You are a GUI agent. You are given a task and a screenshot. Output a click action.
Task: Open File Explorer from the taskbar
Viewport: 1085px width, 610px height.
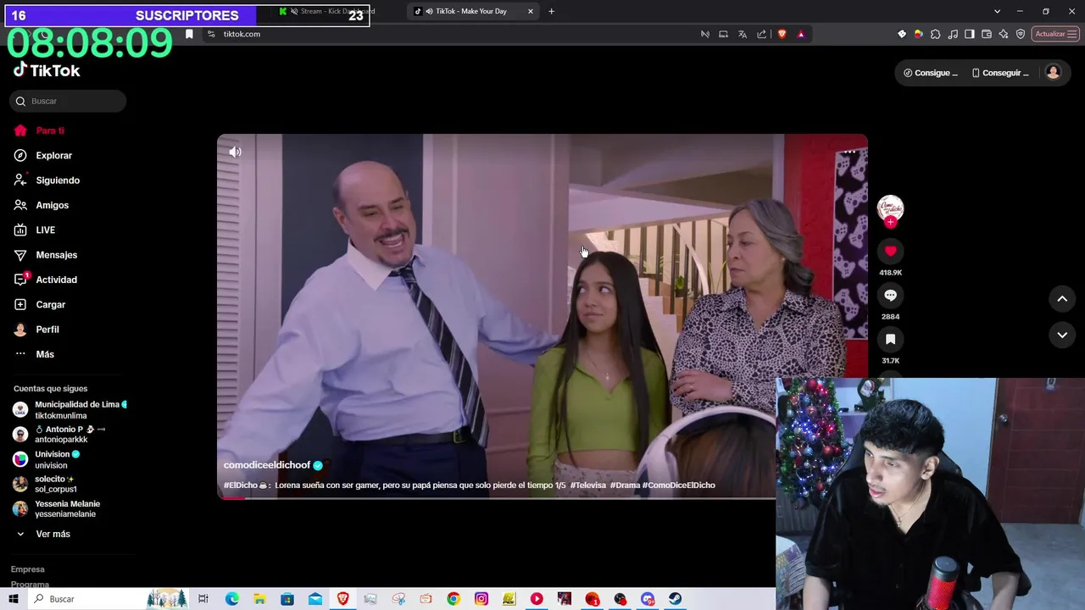pos(259,599)
